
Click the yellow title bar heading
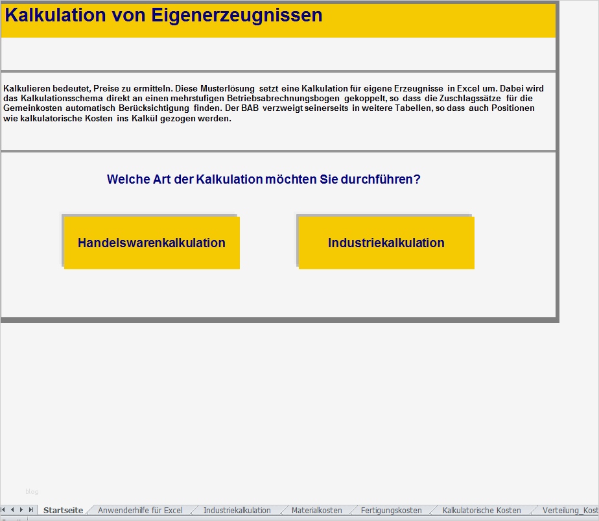(x=162, y=15)
